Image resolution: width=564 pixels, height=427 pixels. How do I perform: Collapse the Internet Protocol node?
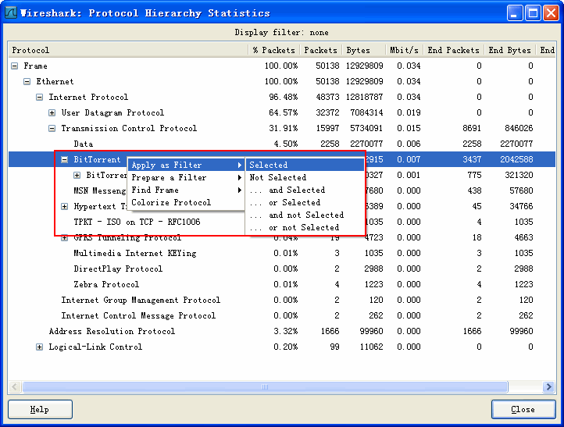point(40,98)
